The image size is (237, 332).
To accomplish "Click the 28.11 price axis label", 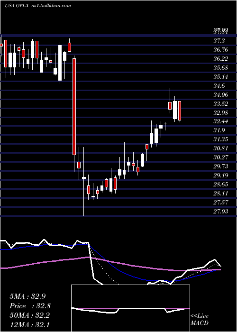I will [220, 194].
